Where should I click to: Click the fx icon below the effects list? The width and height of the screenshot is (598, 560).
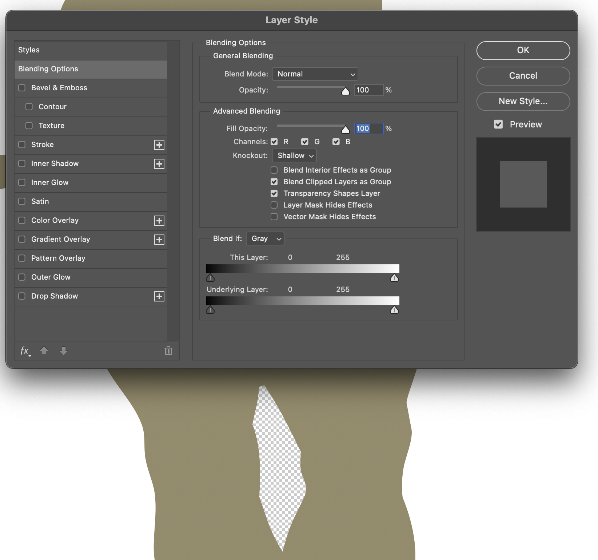(x=25, y=351)
